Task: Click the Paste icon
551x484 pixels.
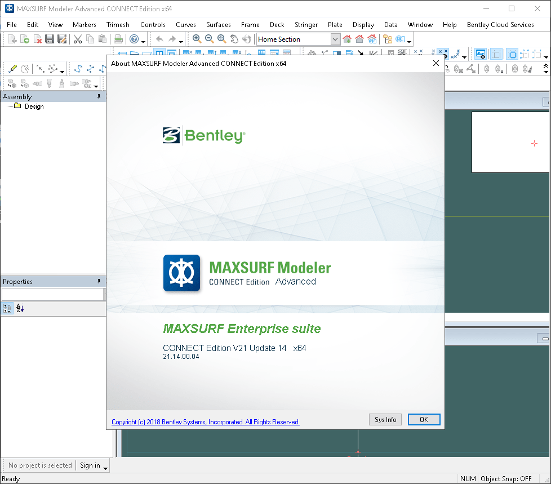Action: point(103,39)
